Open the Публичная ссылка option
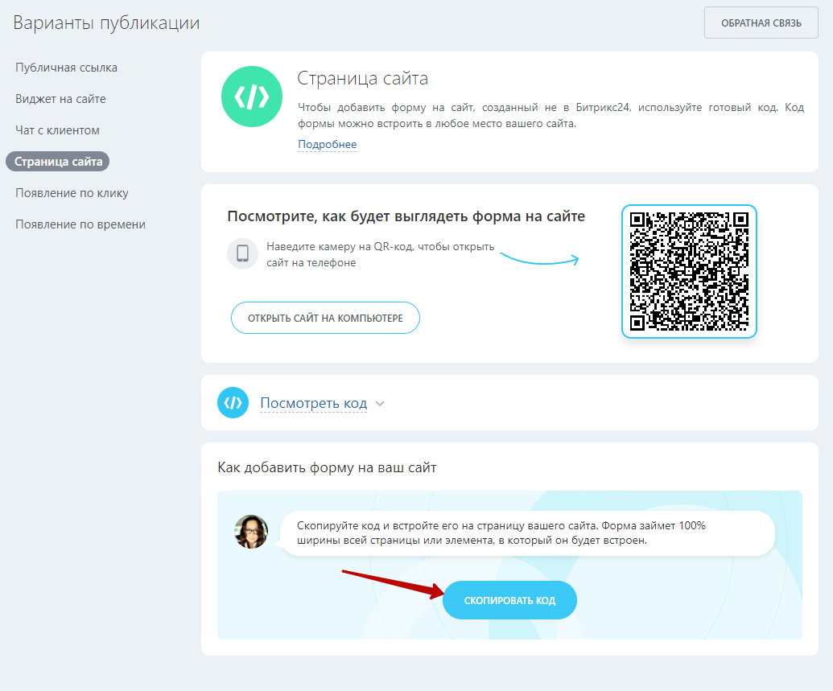The height and width of the screenshot is (691, 833). point(66,68)
